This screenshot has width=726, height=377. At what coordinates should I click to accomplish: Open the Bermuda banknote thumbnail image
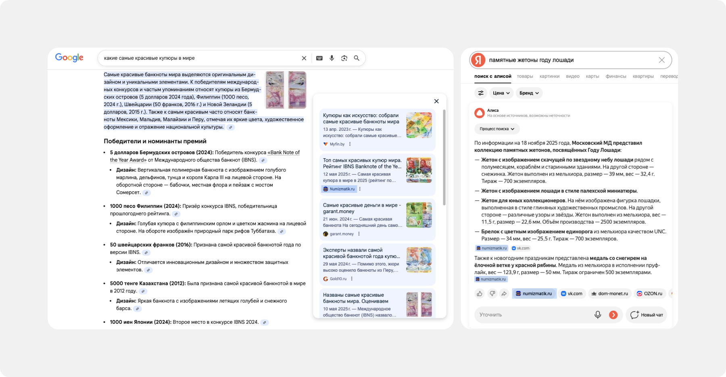click(x=286, y=90)
